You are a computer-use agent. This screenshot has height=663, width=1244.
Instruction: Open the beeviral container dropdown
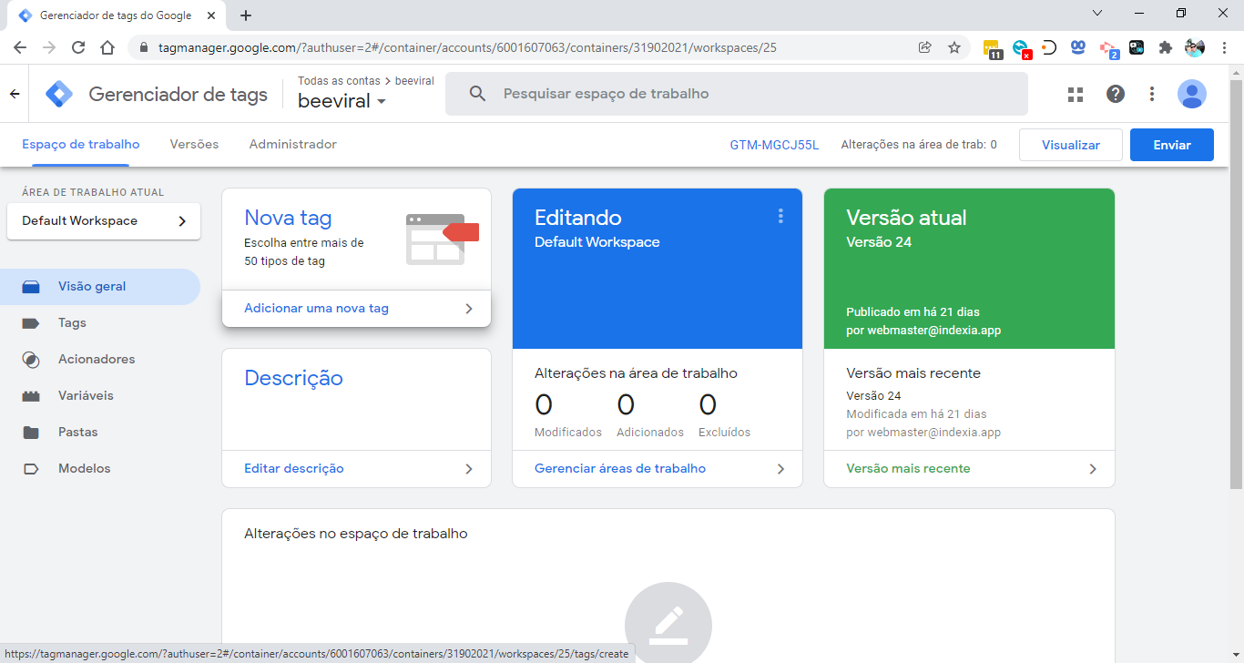pos(342,101)
